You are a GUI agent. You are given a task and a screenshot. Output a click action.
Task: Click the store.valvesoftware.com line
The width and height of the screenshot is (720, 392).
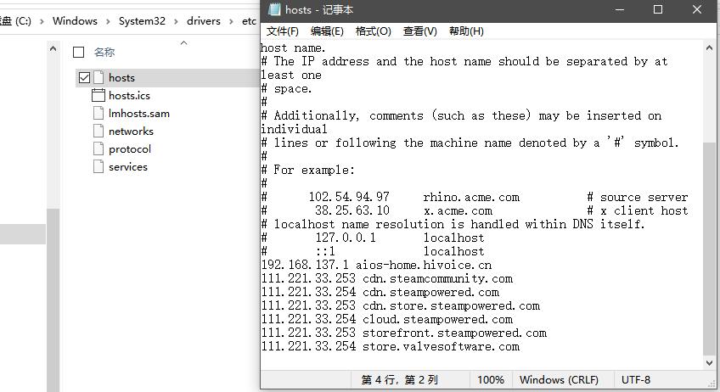coord(391,346)
